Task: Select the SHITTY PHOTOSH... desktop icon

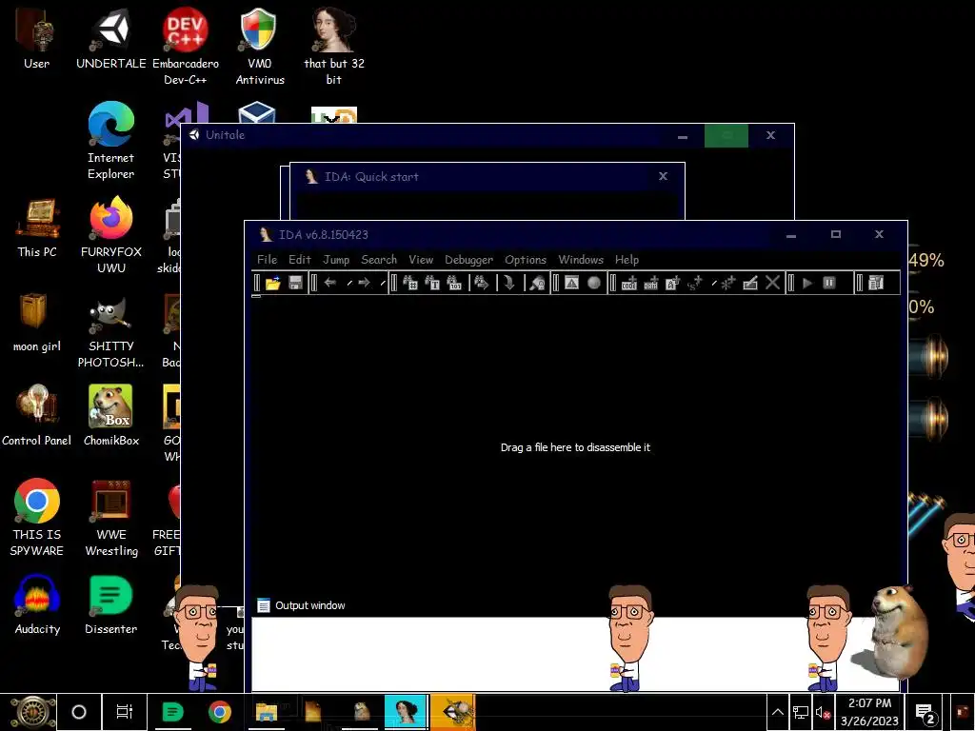Action: tap(110, 330)
